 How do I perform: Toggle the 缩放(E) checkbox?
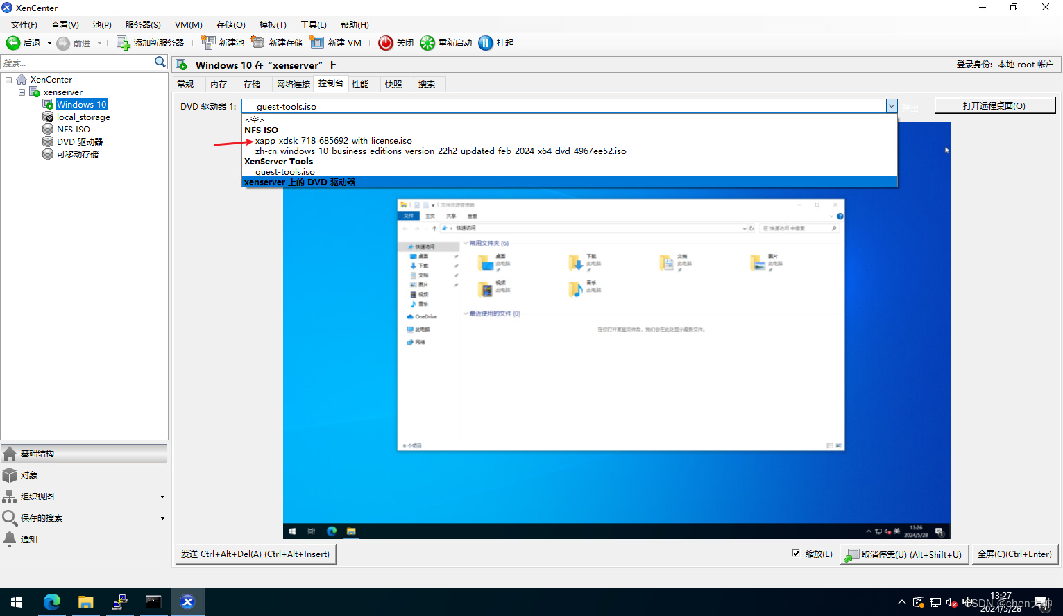(x=796, y=554)
